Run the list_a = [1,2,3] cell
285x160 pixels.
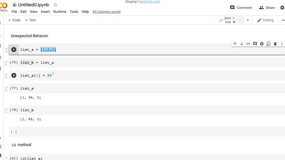tap(14, 49)
